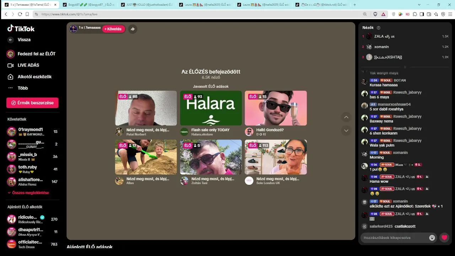This screenshot has height=256, width=455.
Task: Click Halara.ukstore avatar icon
Action: point(184,132)
